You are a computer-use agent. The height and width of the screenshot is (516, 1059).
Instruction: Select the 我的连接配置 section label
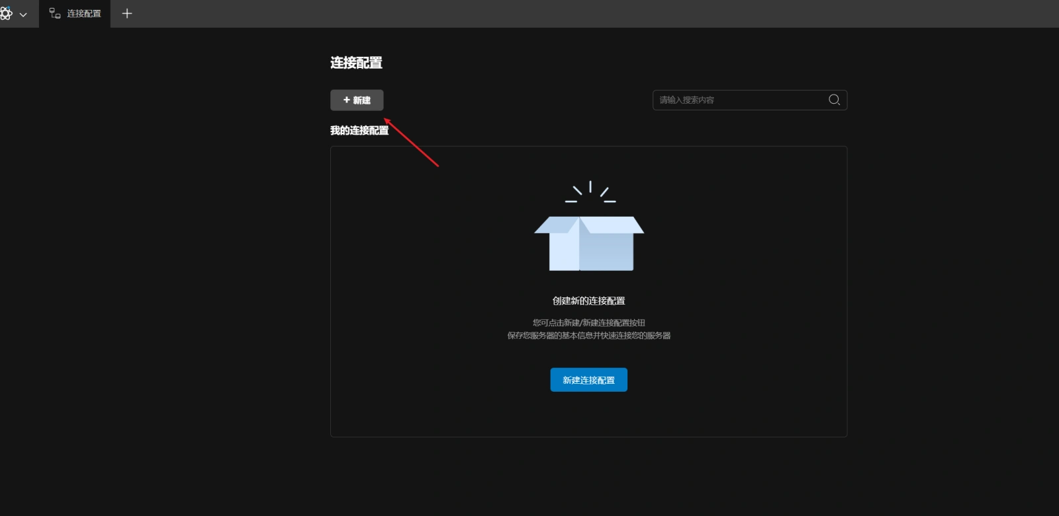pos(359,130)
